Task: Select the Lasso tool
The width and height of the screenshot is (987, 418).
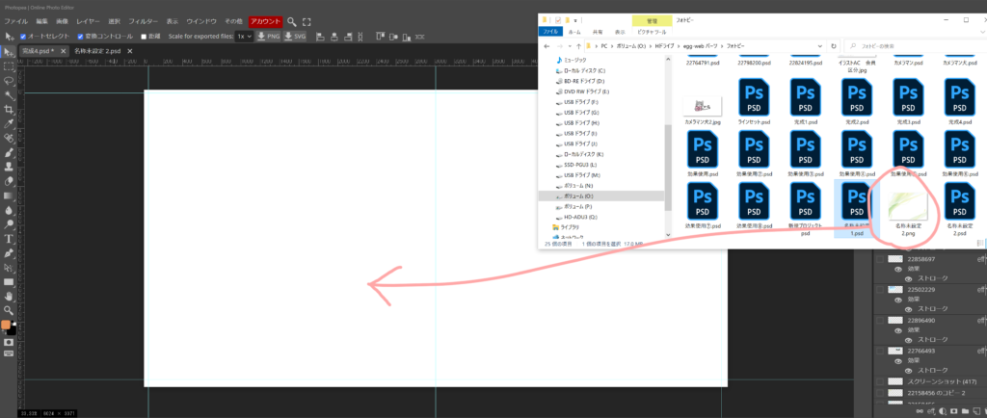Action: (9, 82)
